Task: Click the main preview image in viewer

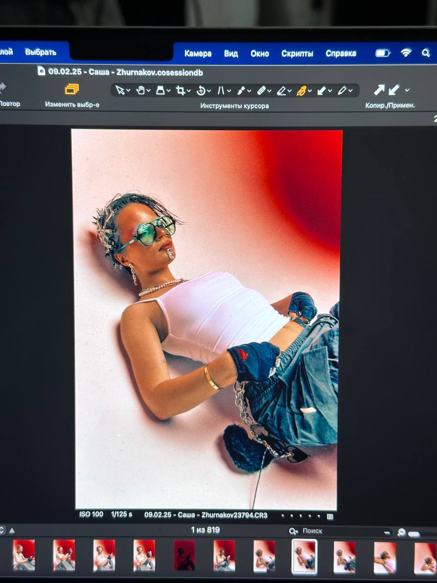Action: (207, 319)
